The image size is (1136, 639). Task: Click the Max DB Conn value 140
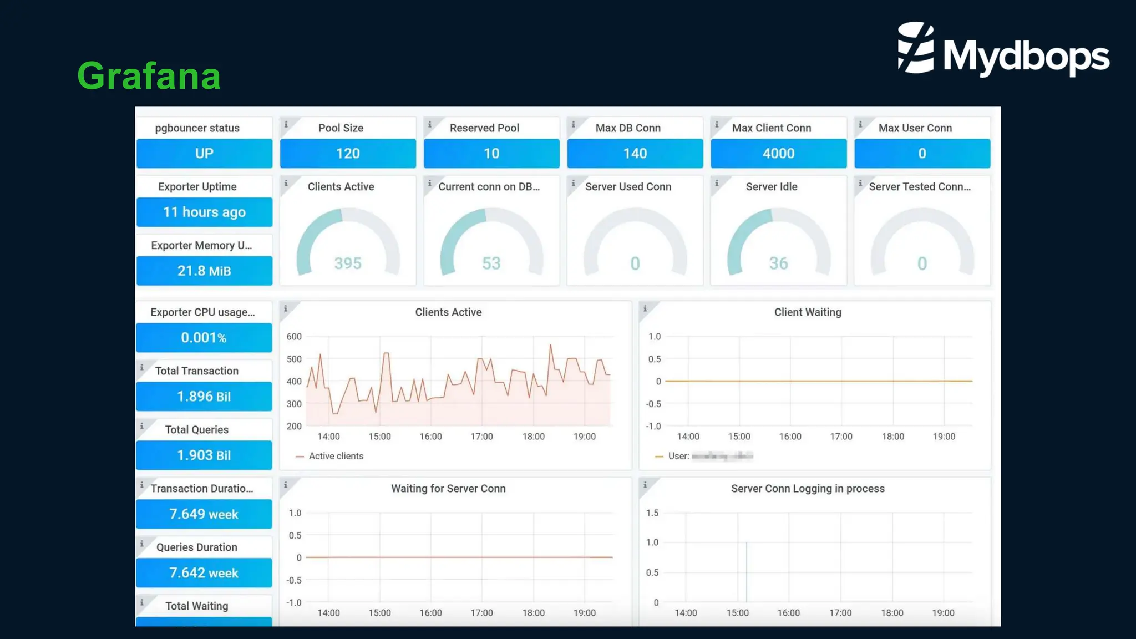(635, 154)
